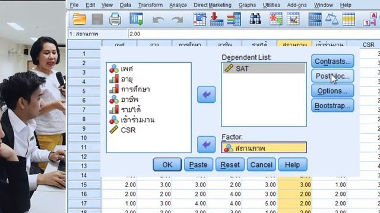380x213 pixels.
Task: Confirm the dialog with OK
Action: point(167,164)
